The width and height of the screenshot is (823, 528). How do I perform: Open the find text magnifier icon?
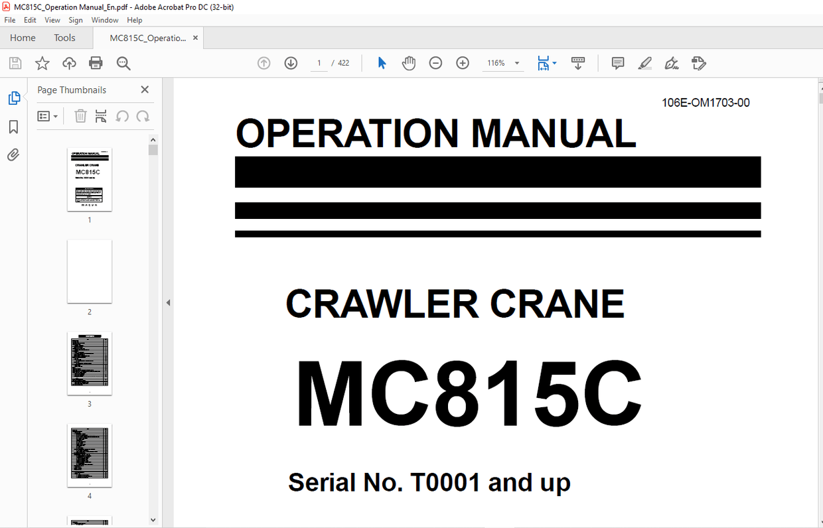coord(123,63)
